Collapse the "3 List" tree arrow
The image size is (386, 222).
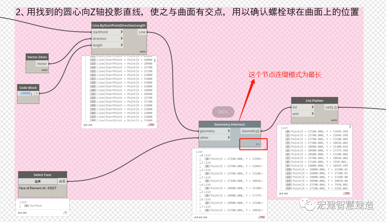tap(200, 177)
